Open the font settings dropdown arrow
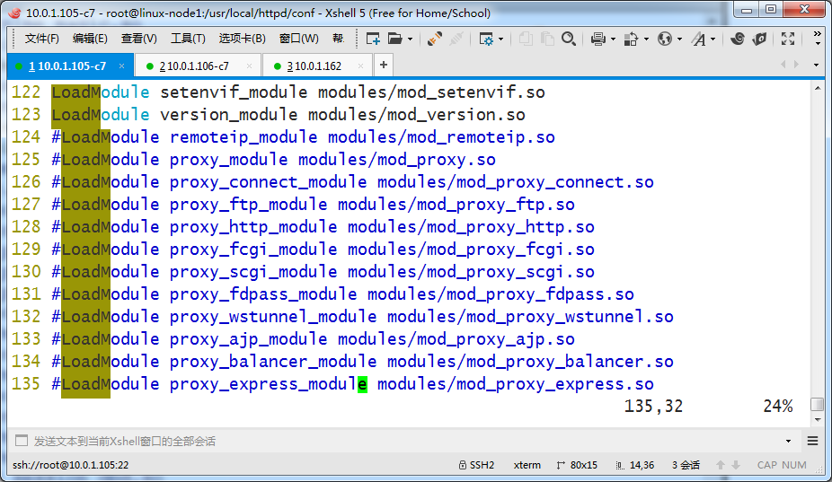The image size is (832, 482). tap(713, 39)
